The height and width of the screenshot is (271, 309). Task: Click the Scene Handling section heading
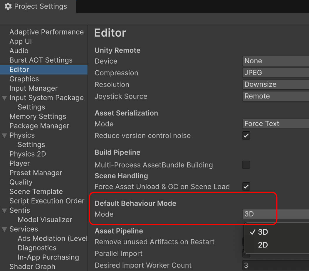tap(121, 176)
